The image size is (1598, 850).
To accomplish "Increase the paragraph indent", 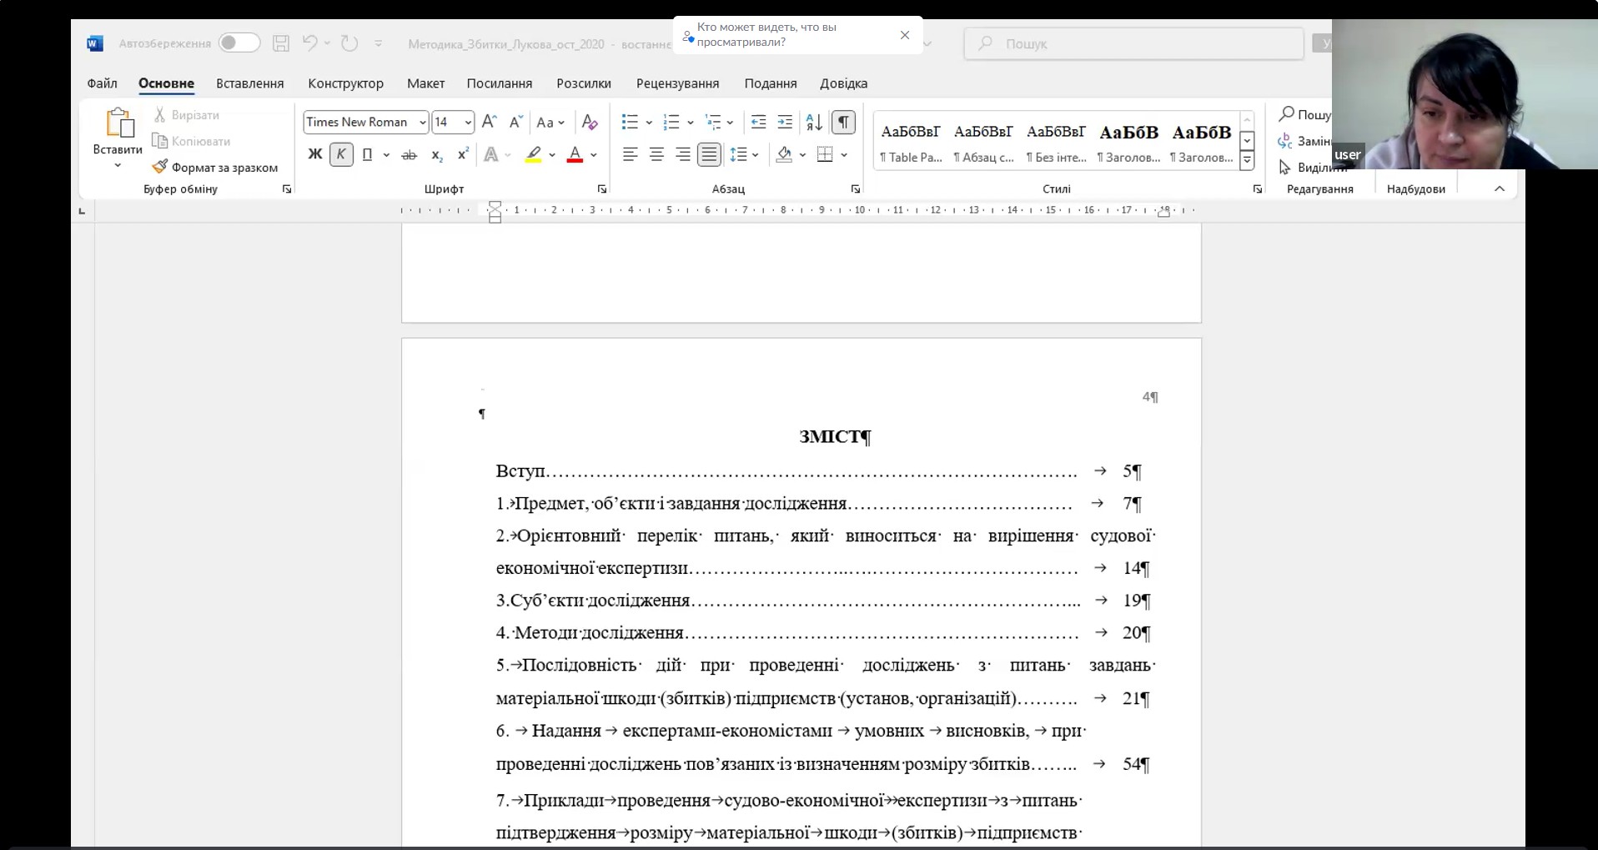I will 785,123.
